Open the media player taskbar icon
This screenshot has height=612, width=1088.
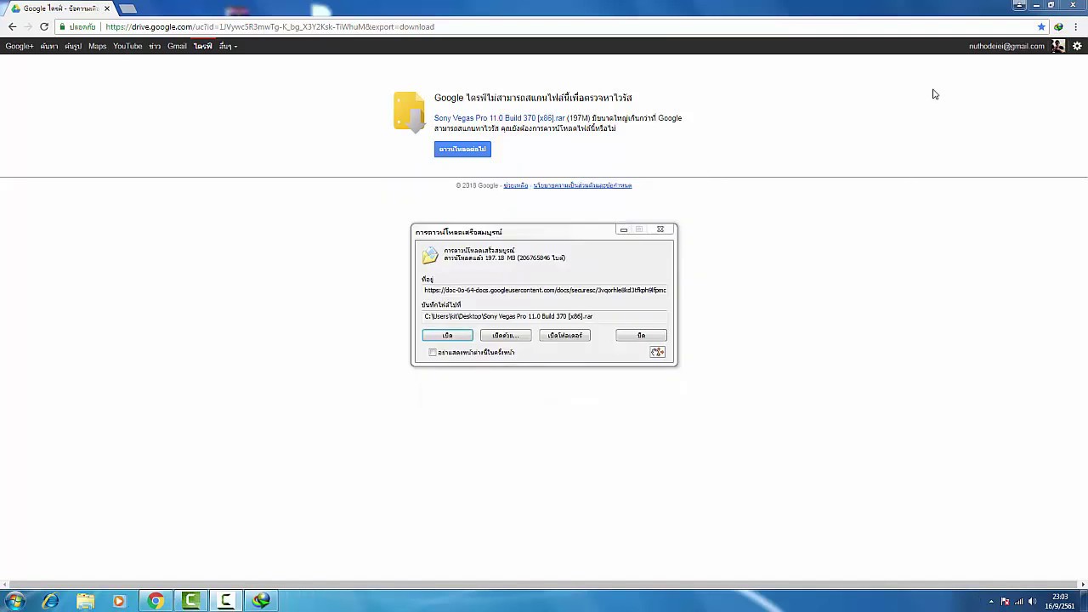[x=119, y=601]
